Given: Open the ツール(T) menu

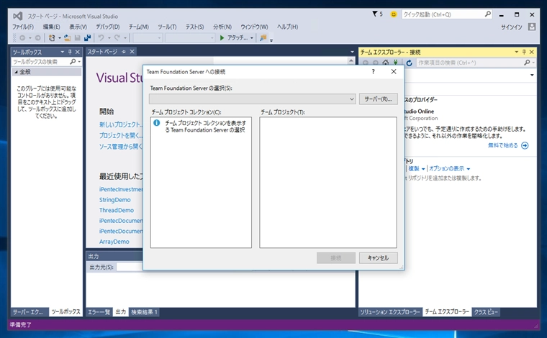Looking at the screenshot, I should tap(167, 27).
